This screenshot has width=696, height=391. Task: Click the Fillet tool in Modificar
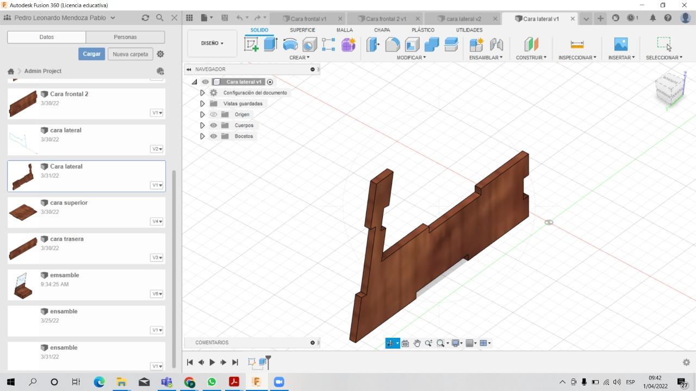point(393,45)
